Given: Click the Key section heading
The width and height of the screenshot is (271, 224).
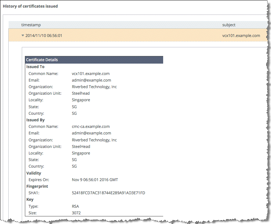Looking at the screenshot, I should point(30,199).
